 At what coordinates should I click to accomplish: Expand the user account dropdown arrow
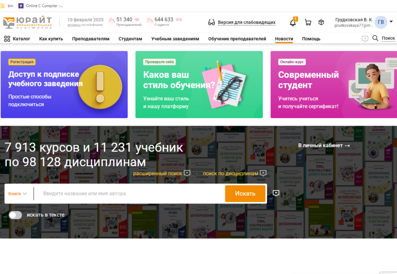click(391, 22)
